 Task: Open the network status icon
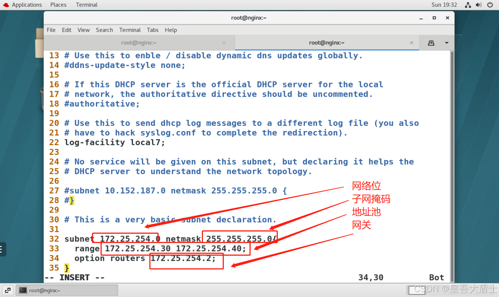click(468, 5)
